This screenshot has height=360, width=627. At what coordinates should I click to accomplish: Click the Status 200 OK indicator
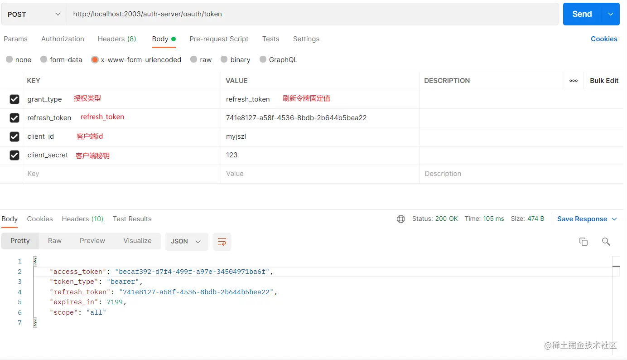click(435, 219)
